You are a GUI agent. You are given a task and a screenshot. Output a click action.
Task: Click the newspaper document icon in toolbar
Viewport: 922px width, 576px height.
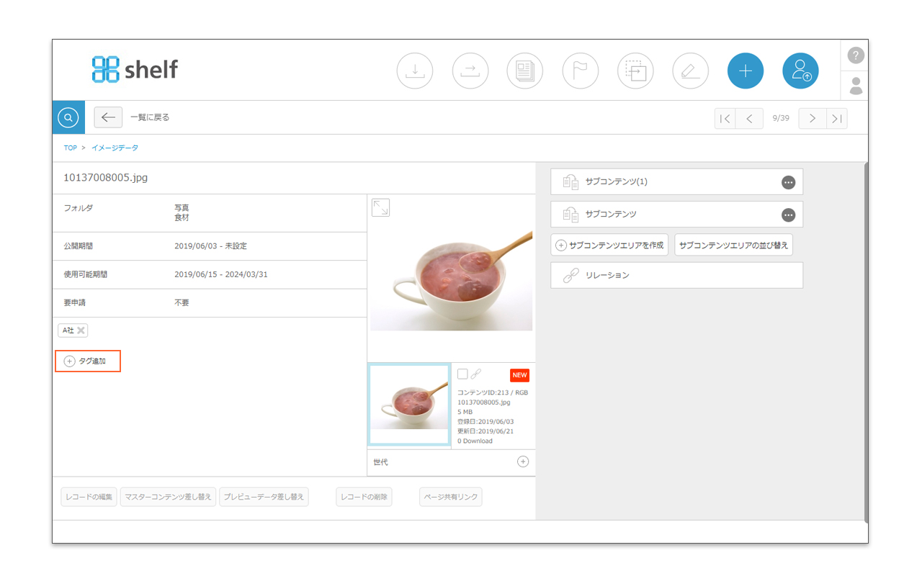525,71
